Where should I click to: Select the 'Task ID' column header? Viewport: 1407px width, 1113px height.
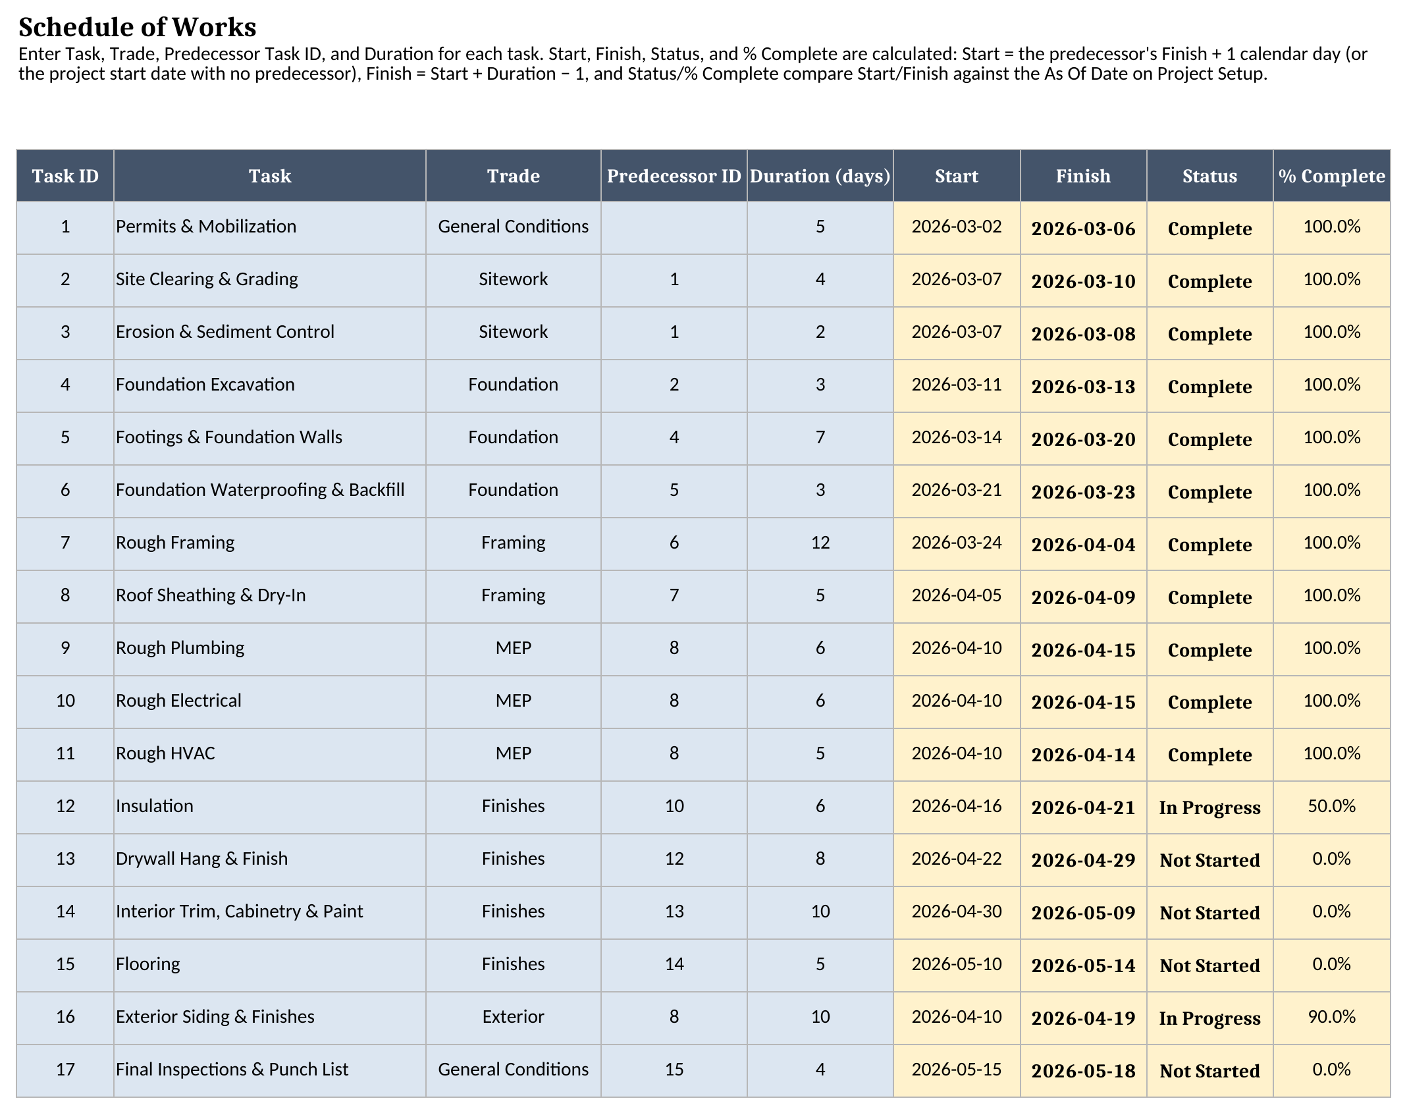(x=65, y=176)
